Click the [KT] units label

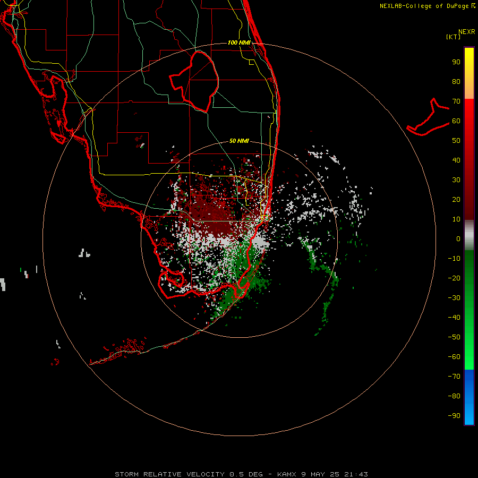[x=454, y=37]
